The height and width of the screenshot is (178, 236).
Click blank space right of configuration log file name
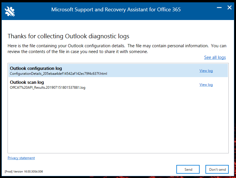151,74
